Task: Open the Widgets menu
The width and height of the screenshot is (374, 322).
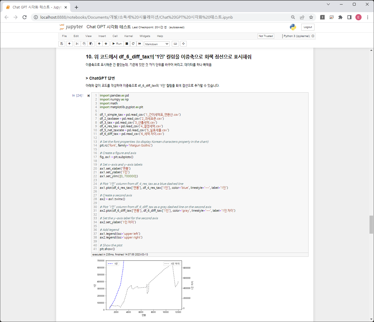Action: pyautogui.click(x=145, y=36)
